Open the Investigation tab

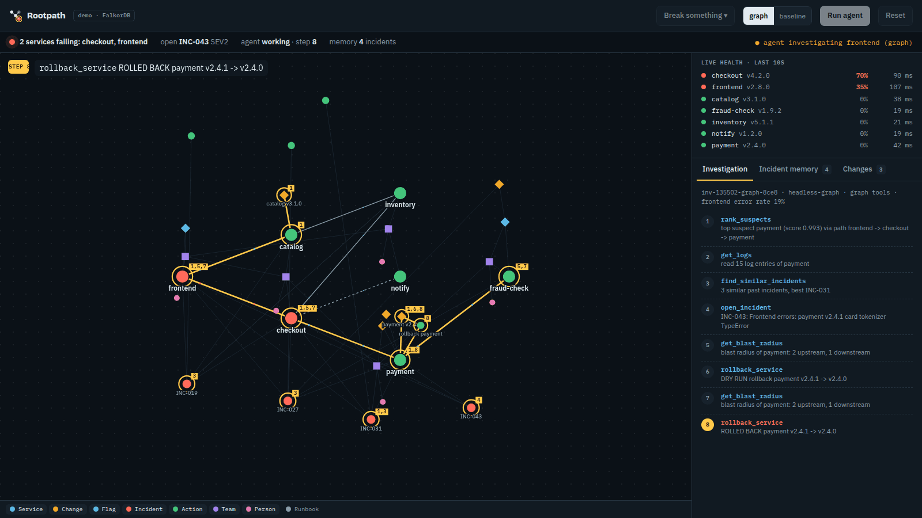point(725,169)
